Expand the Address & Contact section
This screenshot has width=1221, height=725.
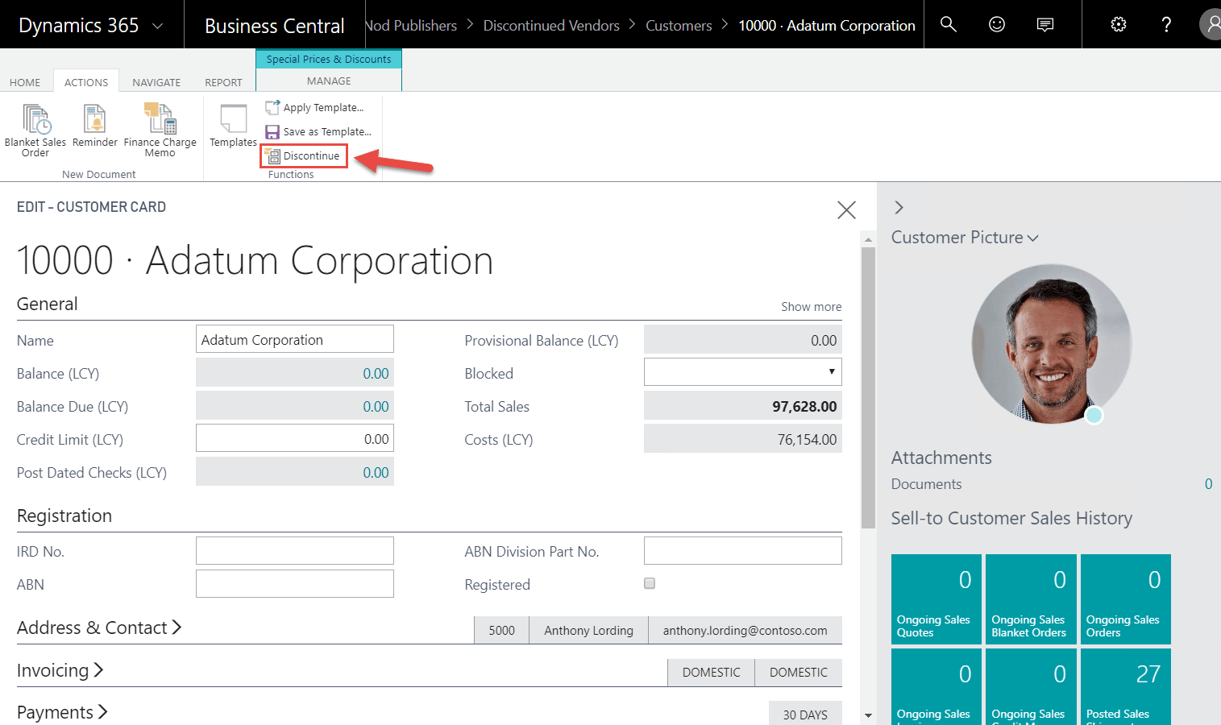pos(98,628)
